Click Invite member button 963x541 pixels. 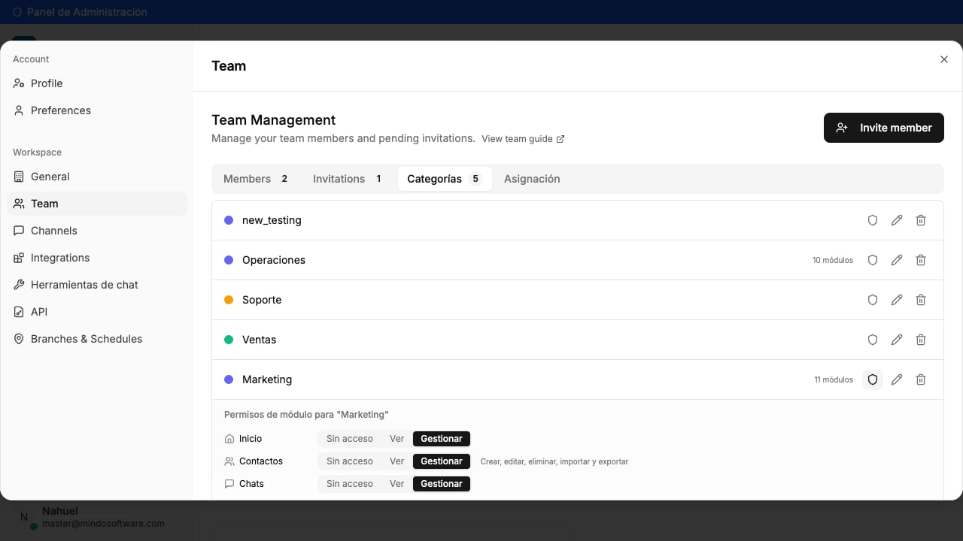coord(884,128)
